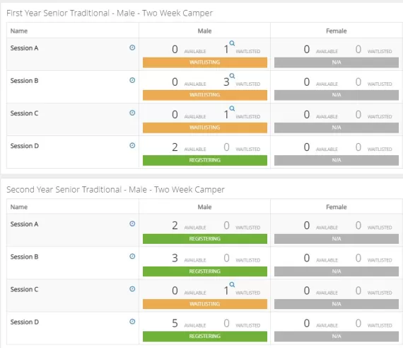Select "Session B" name in Second Year table
Viewport: 403px width, 348px height.
[x=25, y=257]
